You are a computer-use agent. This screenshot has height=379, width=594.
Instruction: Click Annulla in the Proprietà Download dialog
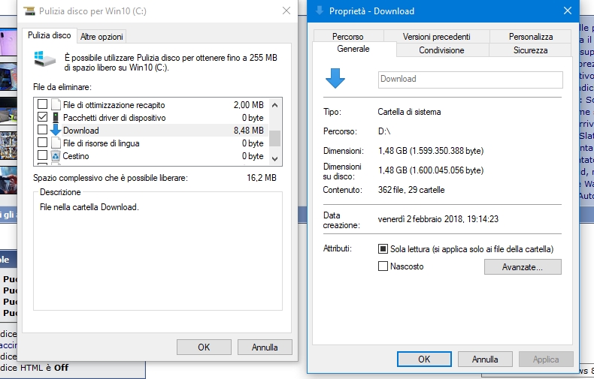pos(485,359)
